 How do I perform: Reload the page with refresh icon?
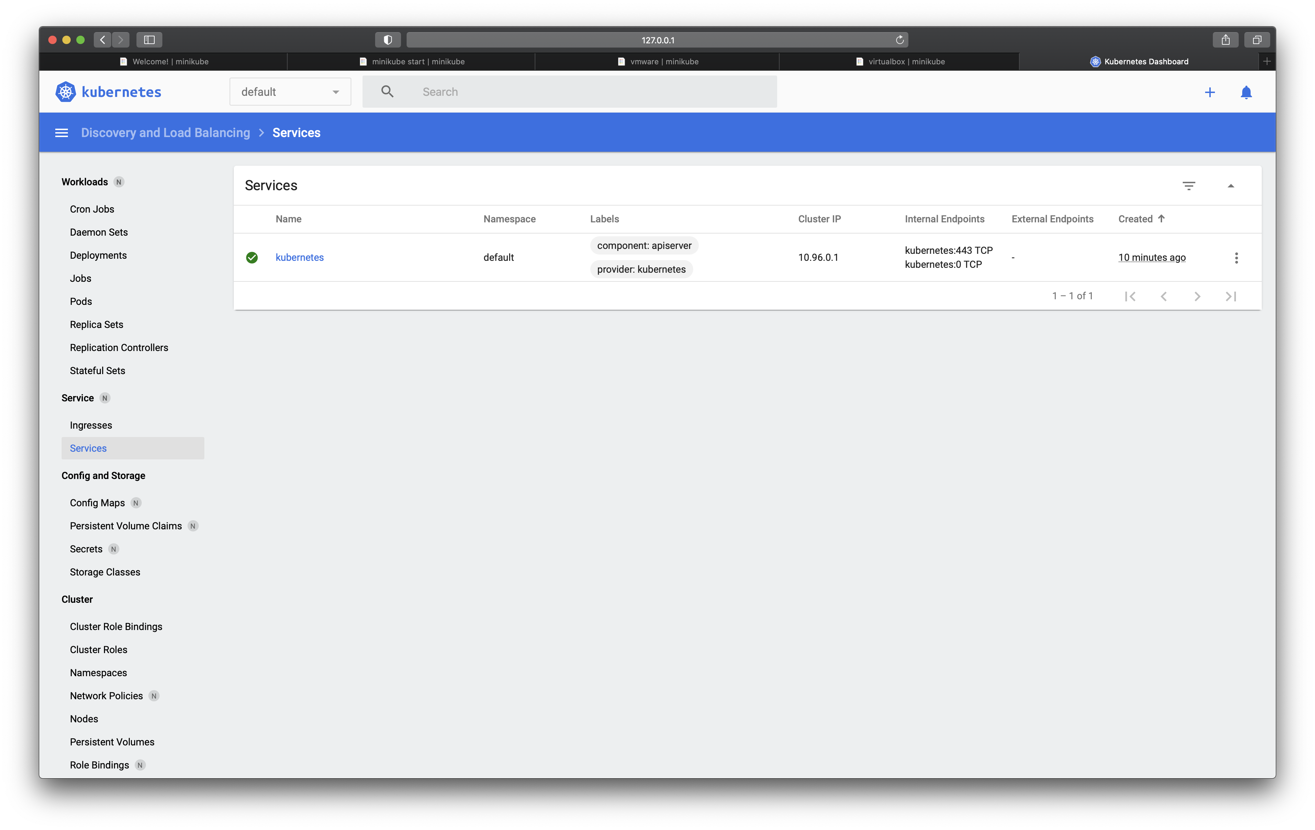tap(899, 40)
